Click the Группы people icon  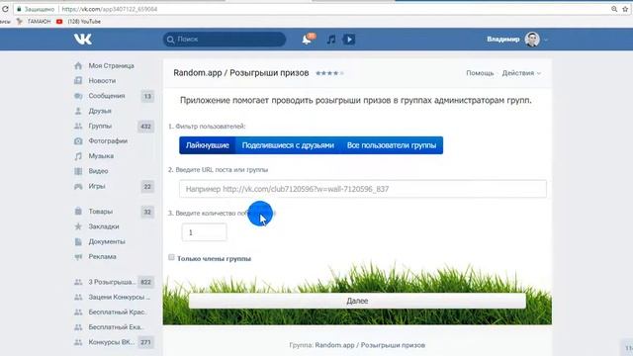pyautogui.click(x=78, y=126)
